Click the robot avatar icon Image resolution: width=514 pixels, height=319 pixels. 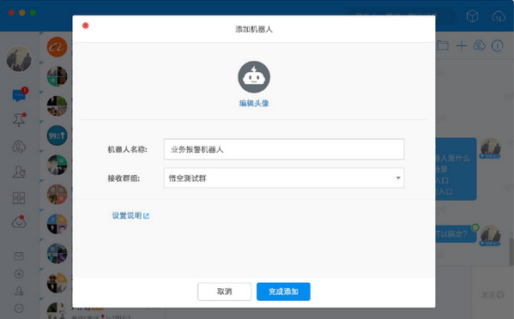pyautogui.click(x=254, y=77)
